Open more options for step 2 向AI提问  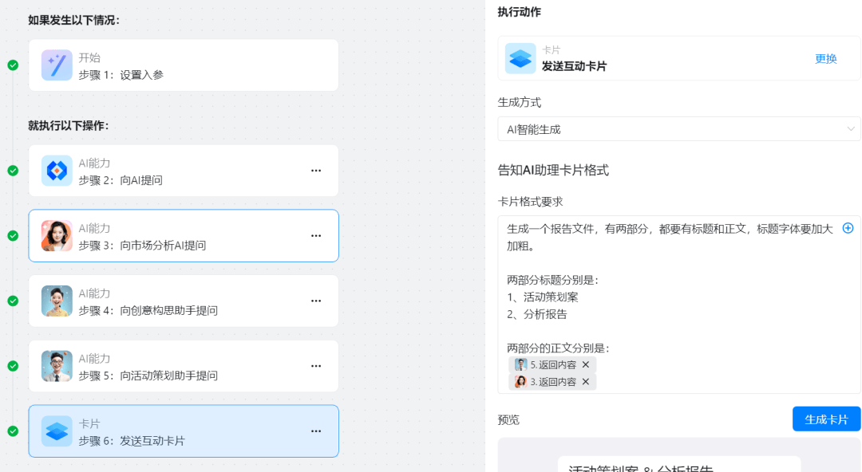click(x=316, y=171)
